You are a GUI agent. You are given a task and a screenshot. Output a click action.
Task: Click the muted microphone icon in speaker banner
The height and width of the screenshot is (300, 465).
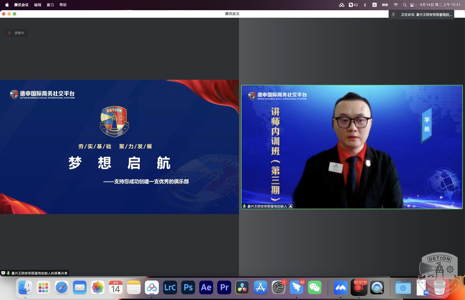(393, 15)
